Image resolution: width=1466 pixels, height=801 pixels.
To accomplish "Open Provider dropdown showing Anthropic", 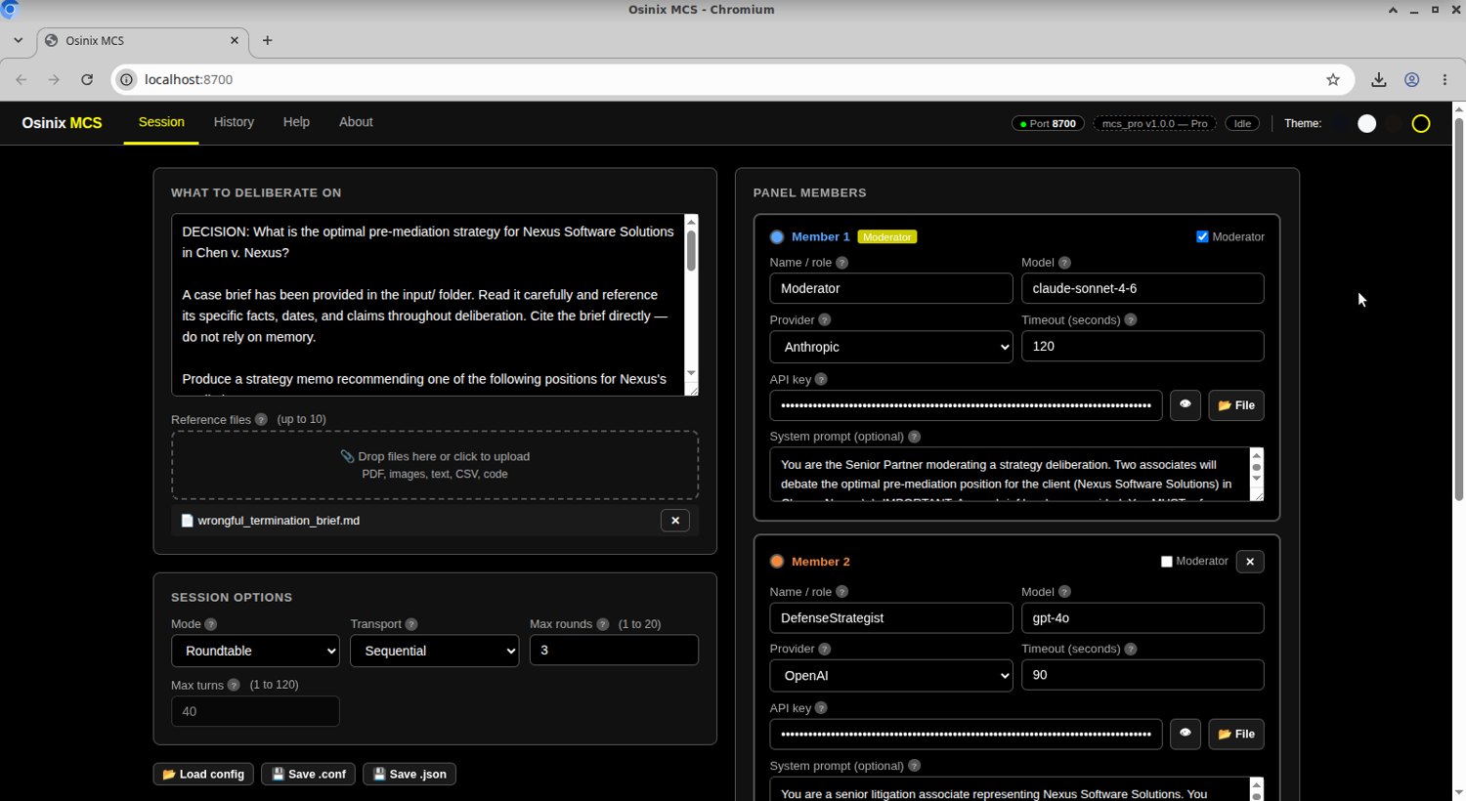I will point(891,347).
